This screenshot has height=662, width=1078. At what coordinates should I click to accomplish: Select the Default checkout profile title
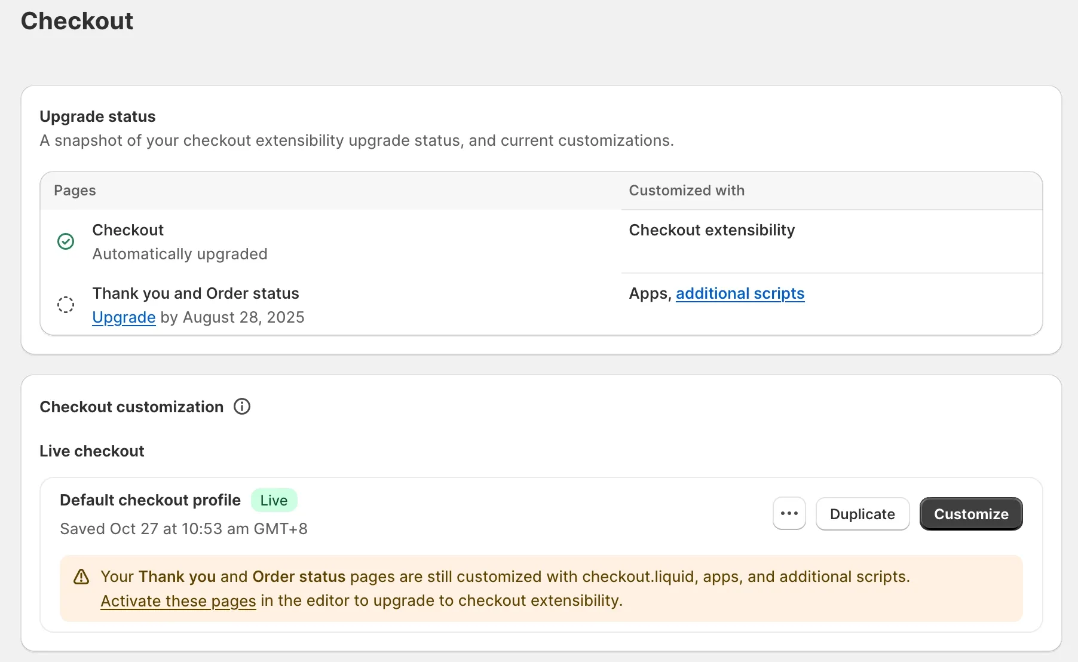(150, 500)
